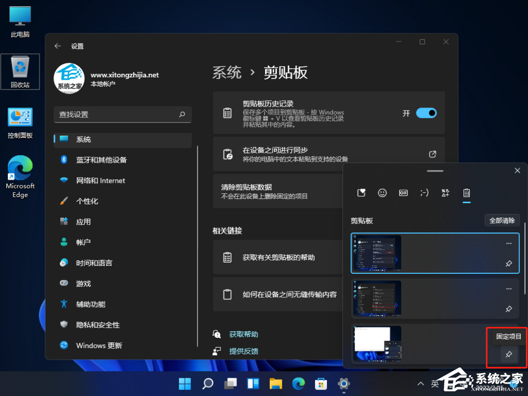Screen dimensions: 528x396
Task: Open the 在设备之间进行同步 setting row
Action: pyautogui.click(x=329, y=154)
